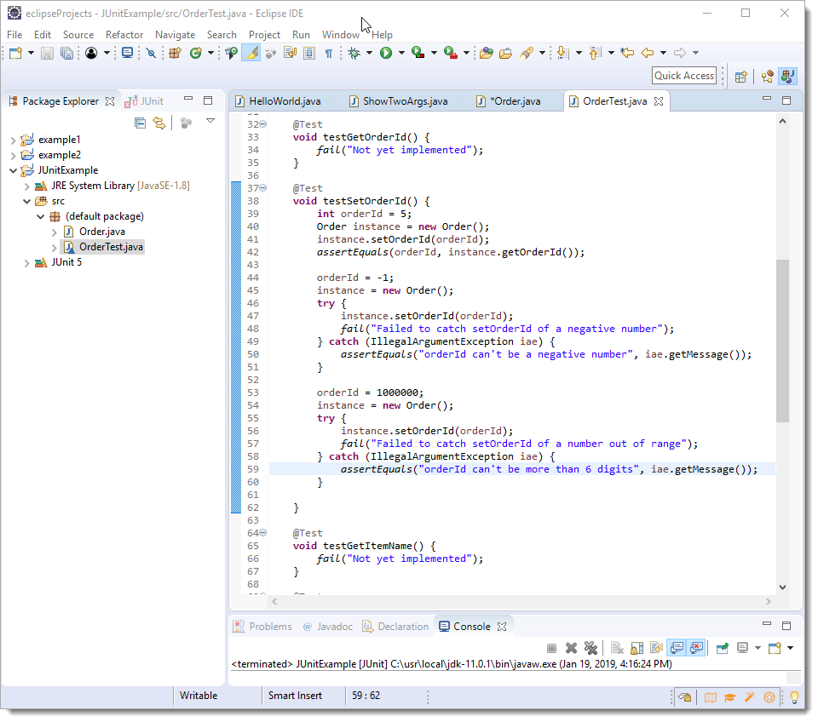Click the Tip of the Day lightbulb
This screenshot has height=722, width=818.
tap(794, 697)
